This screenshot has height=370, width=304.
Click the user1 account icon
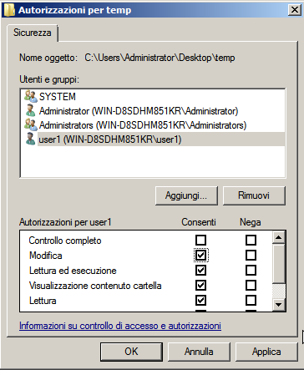tap(30, 139)
